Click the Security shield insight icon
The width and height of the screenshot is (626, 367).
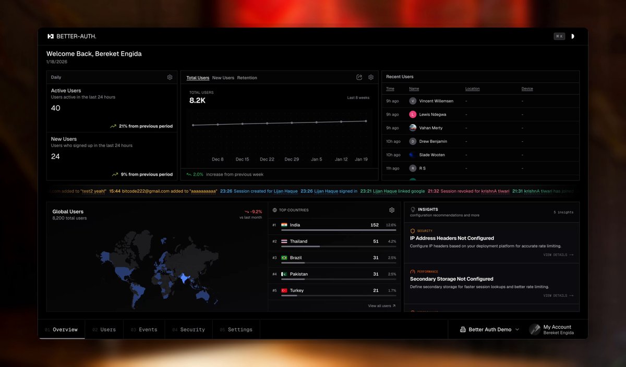(x=413, y=231)
